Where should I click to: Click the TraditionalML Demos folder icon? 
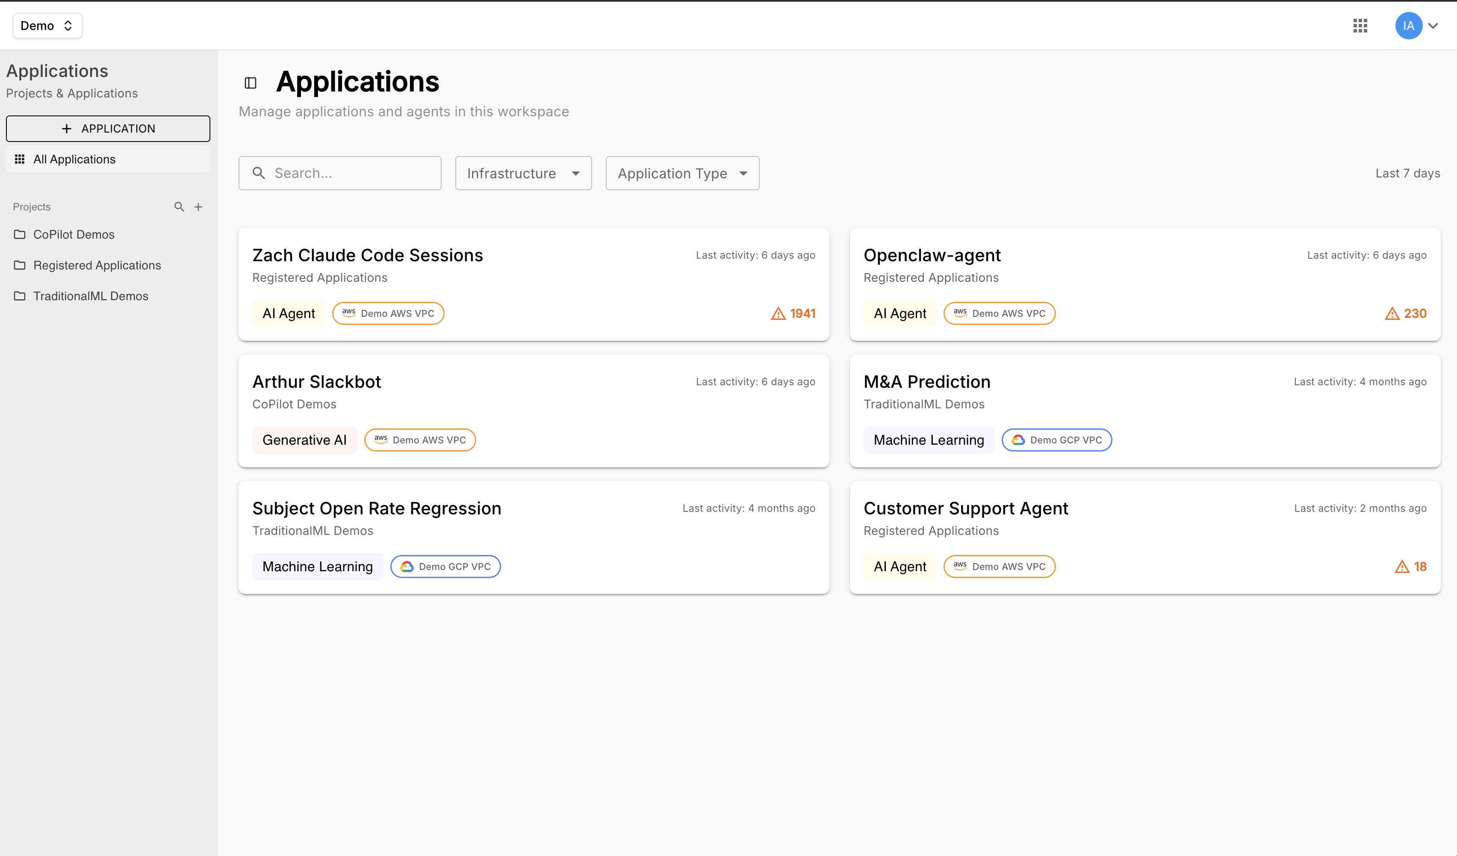[20, 295]
